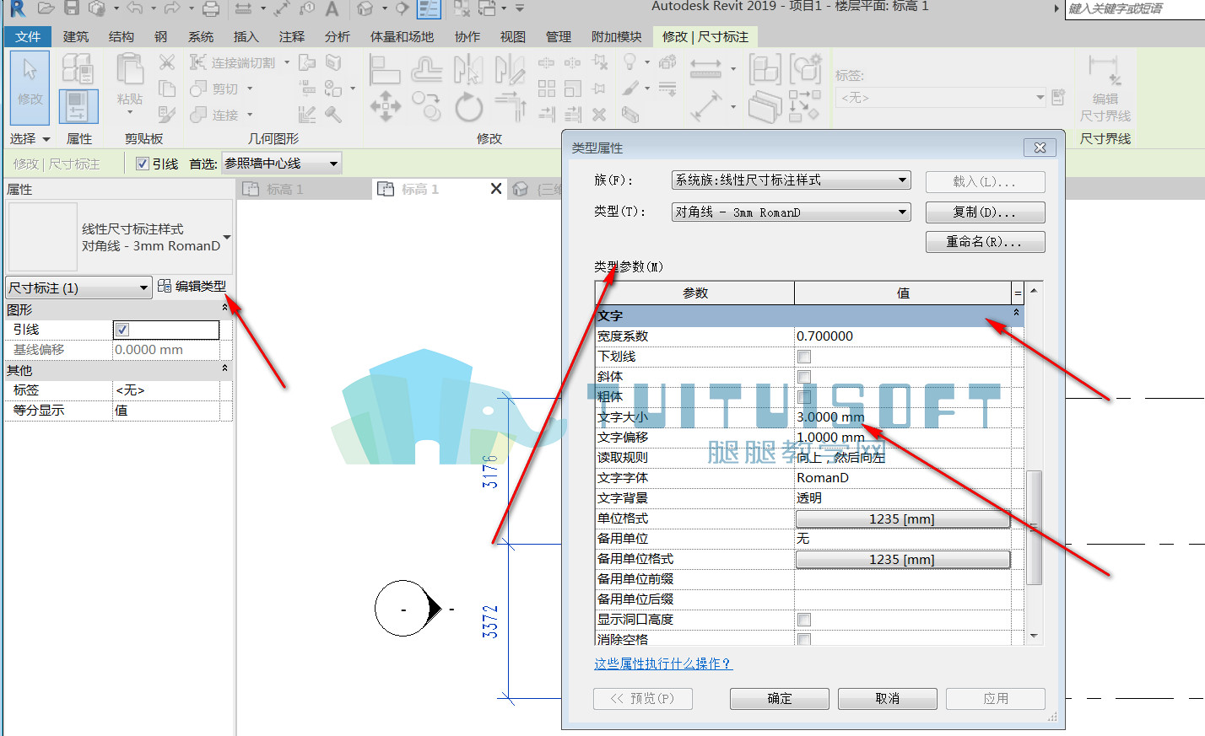The image size is (1205, 736).
Task: Switch to the 建筑 ribbon tab
Action: tap(75, 36)
